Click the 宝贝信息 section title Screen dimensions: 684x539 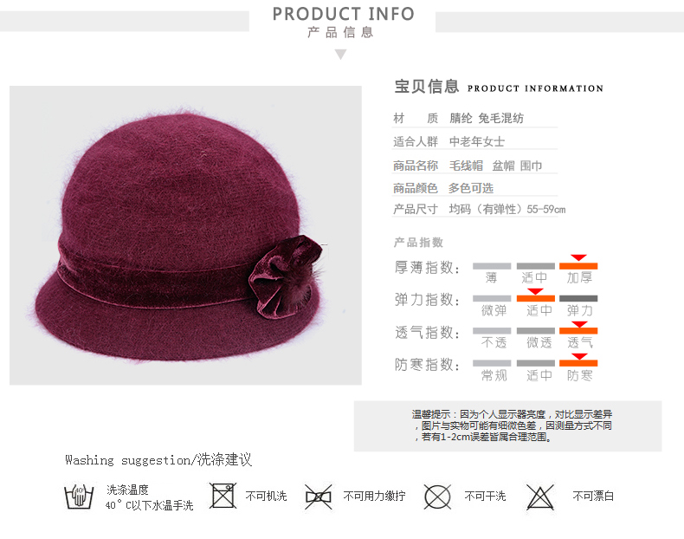pos(426,87)
